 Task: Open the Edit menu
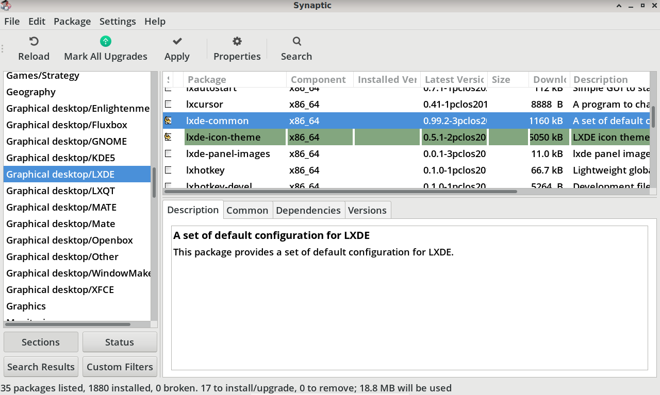pyautogui.click(x=37, y=21)
